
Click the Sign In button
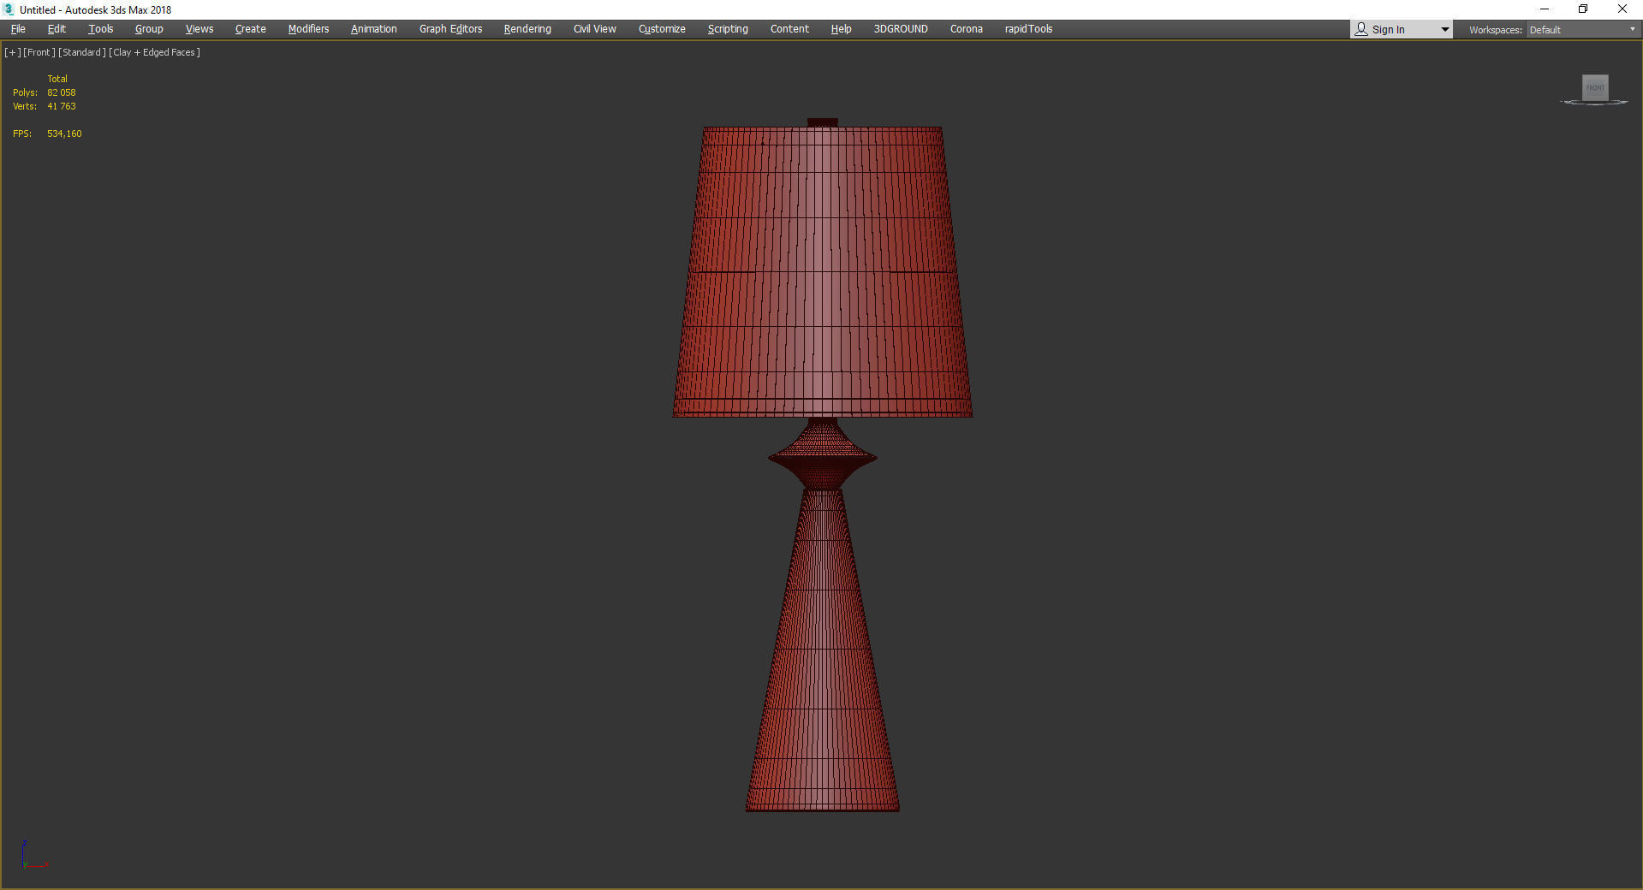1388,30
